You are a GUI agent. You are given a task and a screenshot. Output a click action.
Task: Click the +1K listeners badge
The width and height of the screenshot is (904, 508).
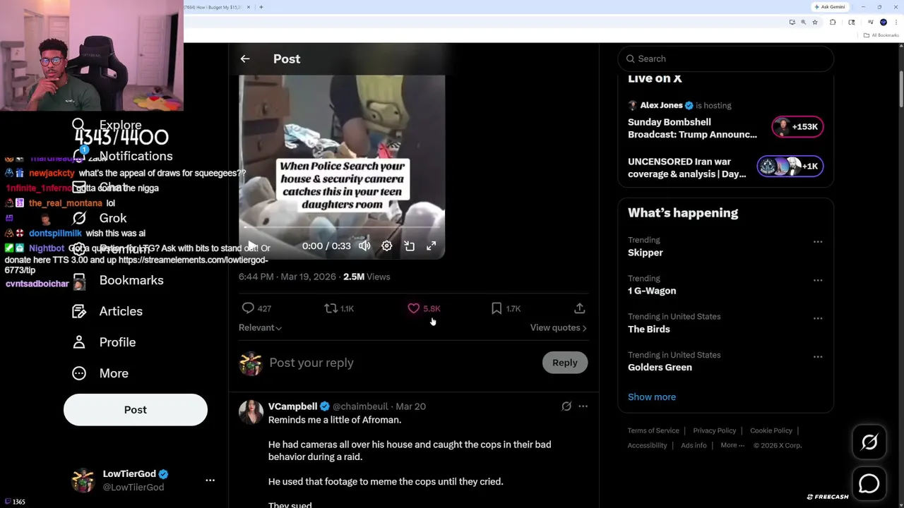790,166
